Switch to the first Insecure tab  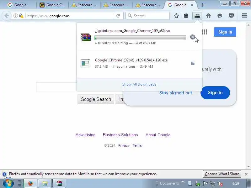click(x=84, y=5)
